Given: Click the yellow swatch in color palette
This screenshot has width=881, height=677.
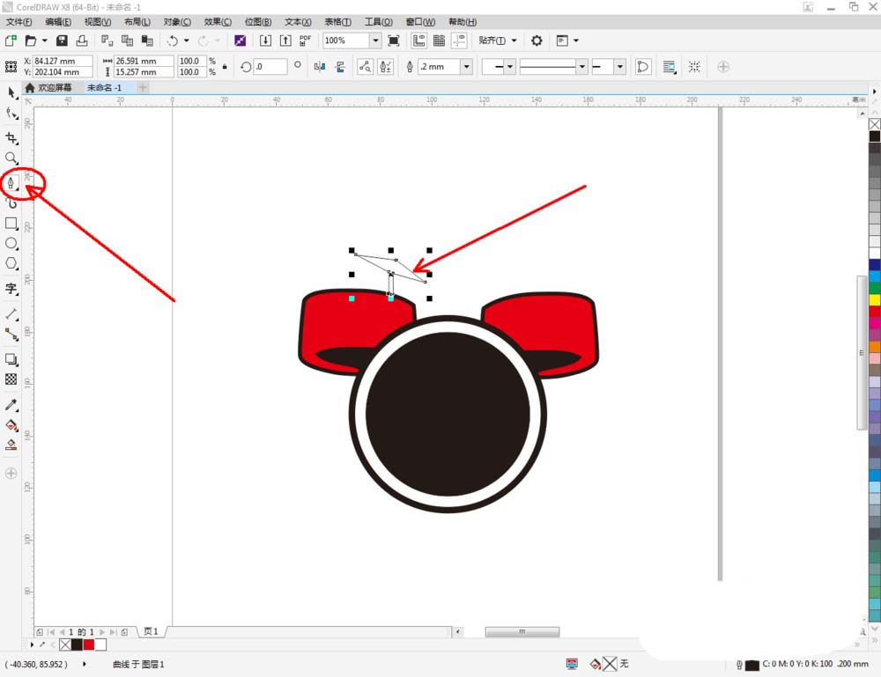Looking at the screenshot, I should [x=875, y=300].
